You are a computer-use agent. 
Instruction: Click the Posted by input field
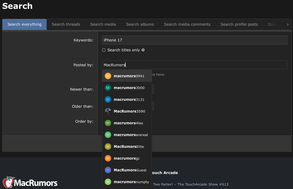coord(195,65)
